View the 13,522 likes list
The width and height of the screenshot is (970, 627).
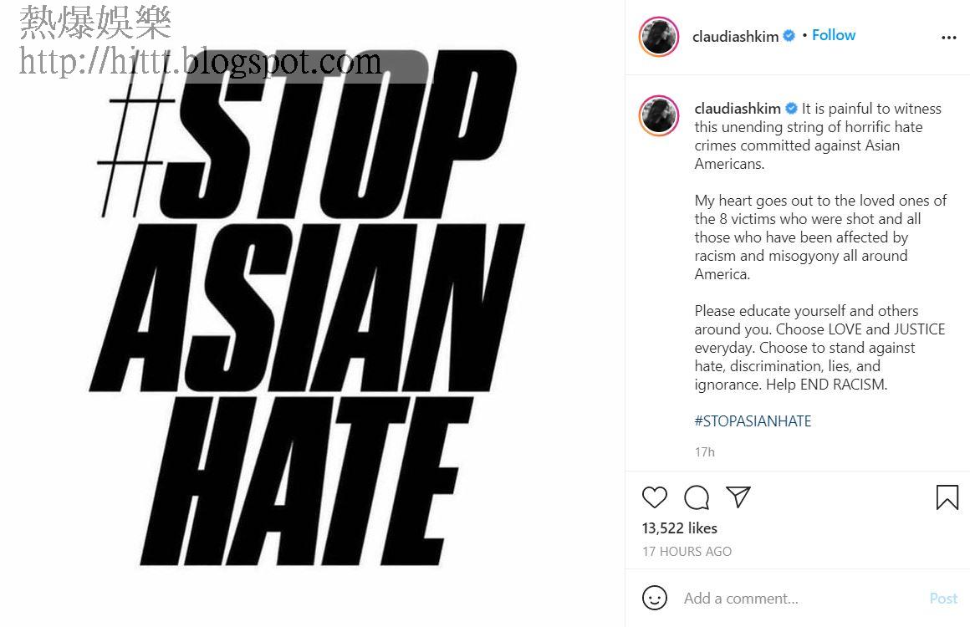click(679, 528)
